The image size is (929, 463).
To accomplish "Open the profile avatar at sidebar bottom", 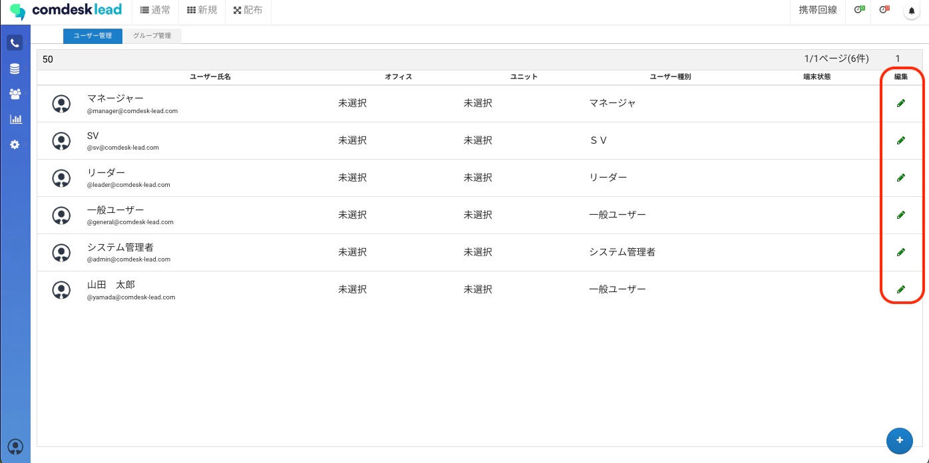I will pyautogui.click(x=15, y=447).
